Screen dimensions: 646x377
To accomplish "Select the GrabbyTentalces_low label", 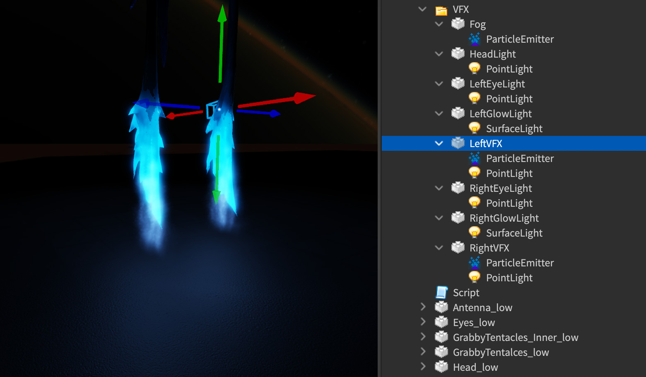I will point(501,353).
